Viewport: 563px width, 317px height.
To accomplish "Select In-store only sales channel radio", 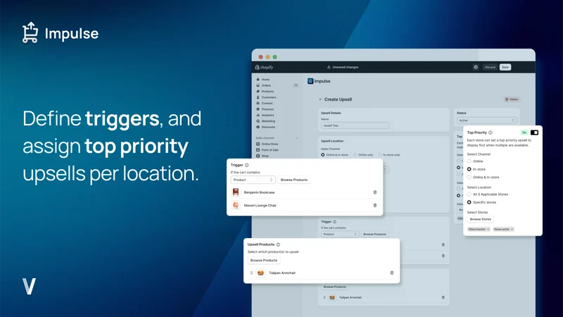I will point(380,155).
